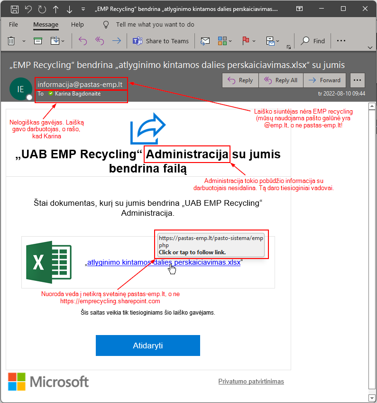Open Privatumo patvirtinimas link
The width and height of the screenshot is (377, 403).
251,382
